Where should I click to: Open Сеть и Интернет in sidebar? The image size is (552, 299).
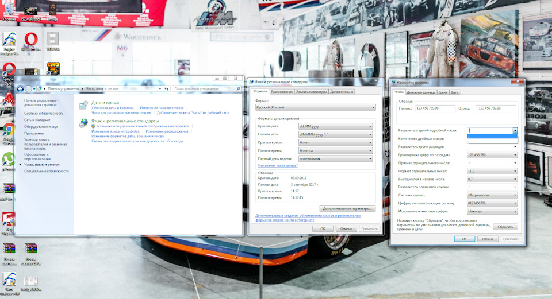click(37, 120)
